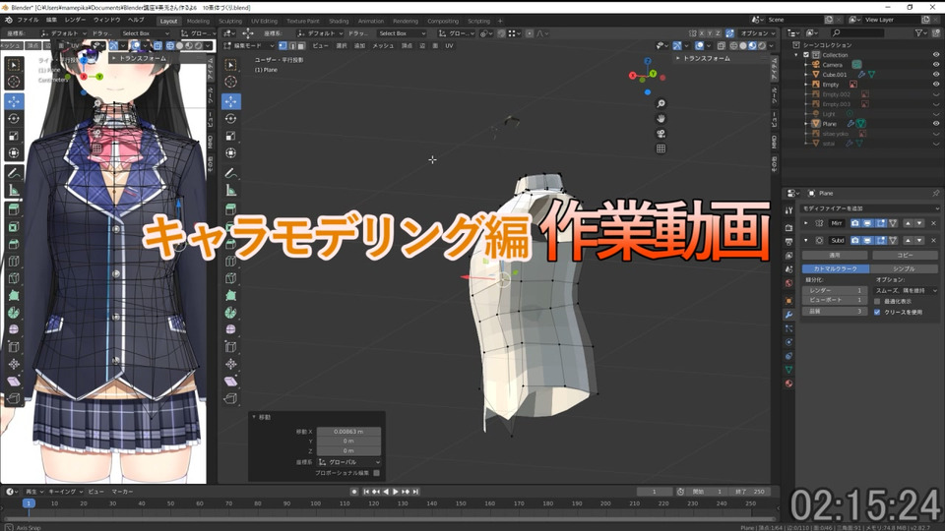Open the UV menu in viewport header
The height and width of the screenshot is (531, 945).
coord(449,46)
